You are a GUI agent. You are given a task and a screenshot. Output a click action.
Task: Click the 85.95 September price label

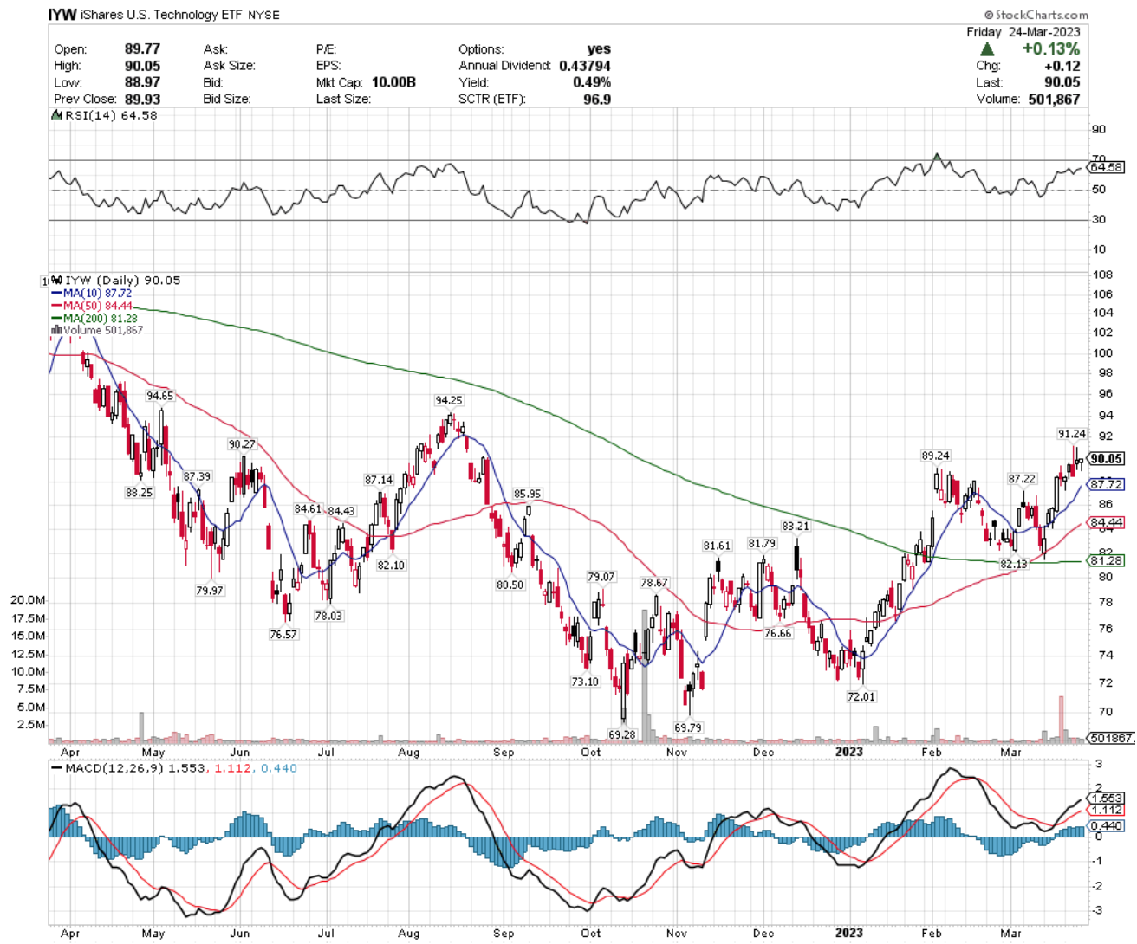[x=527, y=494]
